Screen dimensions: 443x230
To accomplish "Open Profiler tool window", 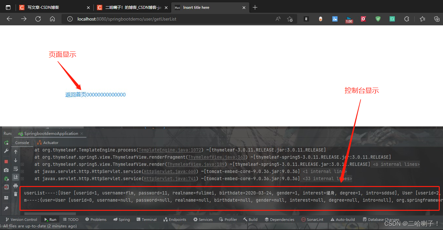I will (x=228, y=220).
